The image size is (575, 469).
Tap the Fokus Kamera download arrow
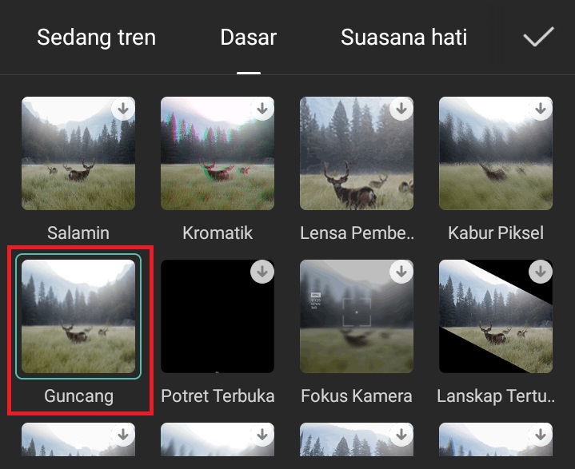tap(401, 272)
